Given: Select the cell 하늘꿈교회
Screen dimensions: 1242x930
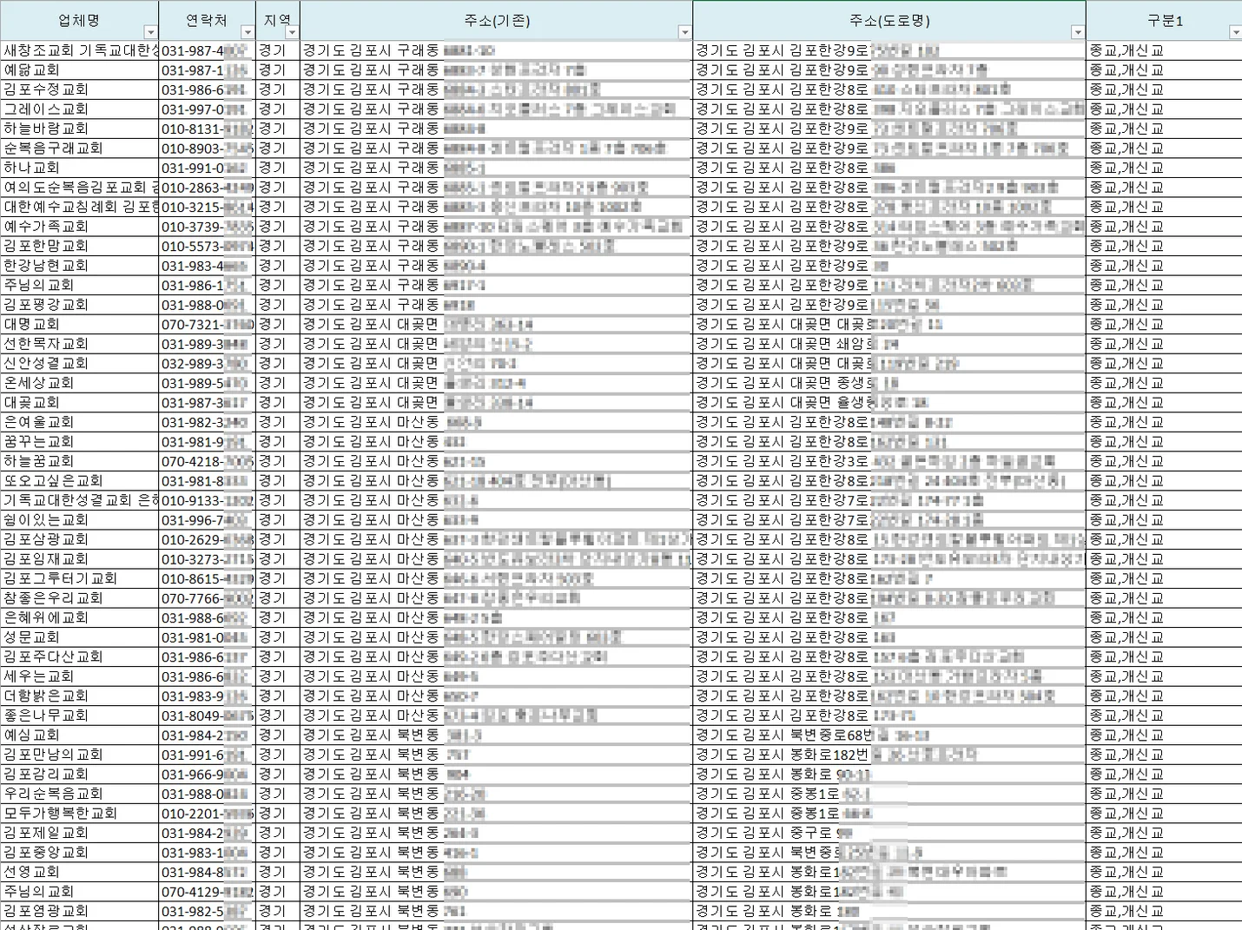Looking at the screenshot, I should [x=80, y=461].
